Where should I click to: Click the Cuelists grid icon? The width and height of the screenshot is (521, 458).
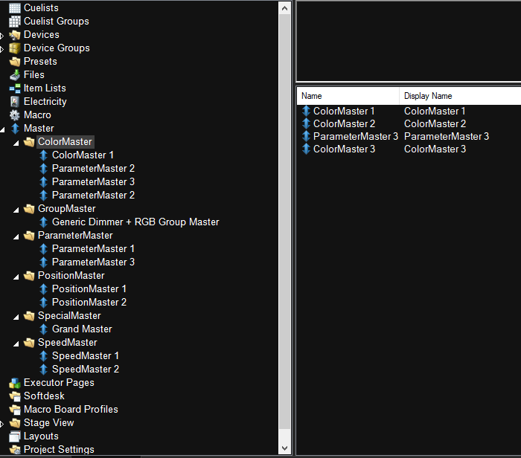15,7
